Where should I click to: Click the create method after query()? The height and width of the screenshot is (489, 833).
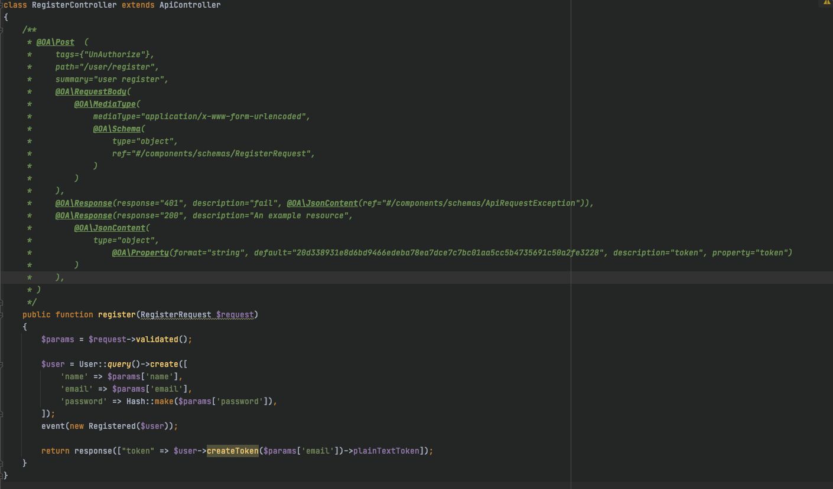164,364
